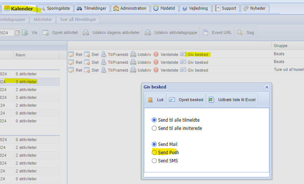Click Til/Frameld on the Ture ud af huset row

[x=115, y=70]
